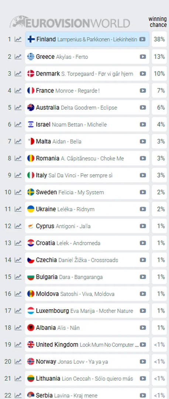Play France's Regarde! video clip
169x399 pixels.
tap(143, 91)
